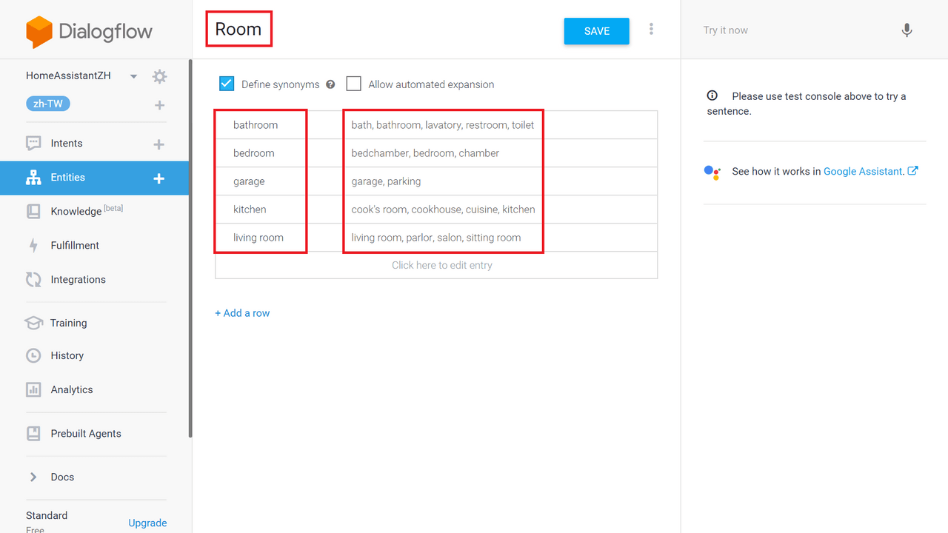Click the microphone icon in test console
Viewport: 948px width, 533px height.
tap(907, 30)
